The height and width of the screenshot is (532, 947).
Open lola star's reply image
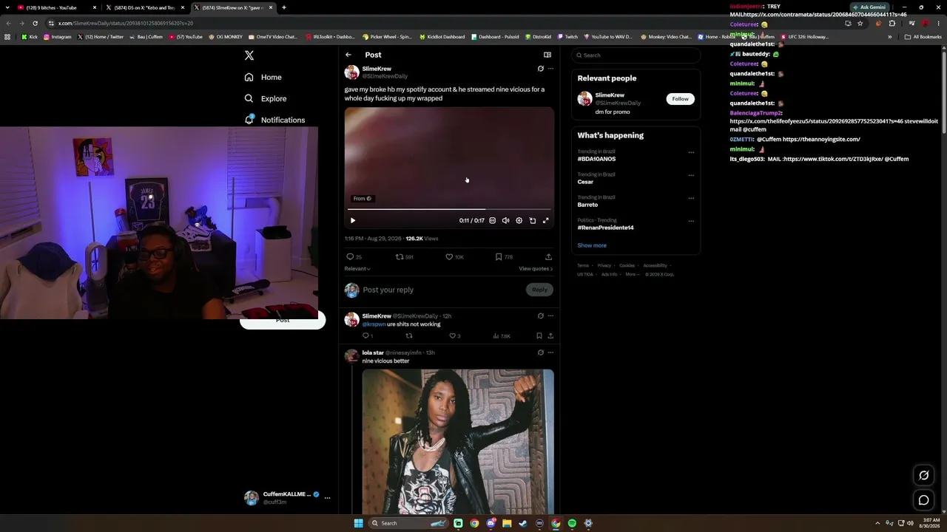[458, 442]
